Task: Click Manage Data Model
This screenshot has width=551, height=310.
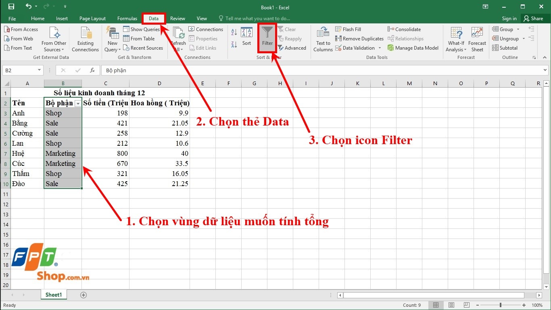Action: pyautogui.click(x=413, y=48)
